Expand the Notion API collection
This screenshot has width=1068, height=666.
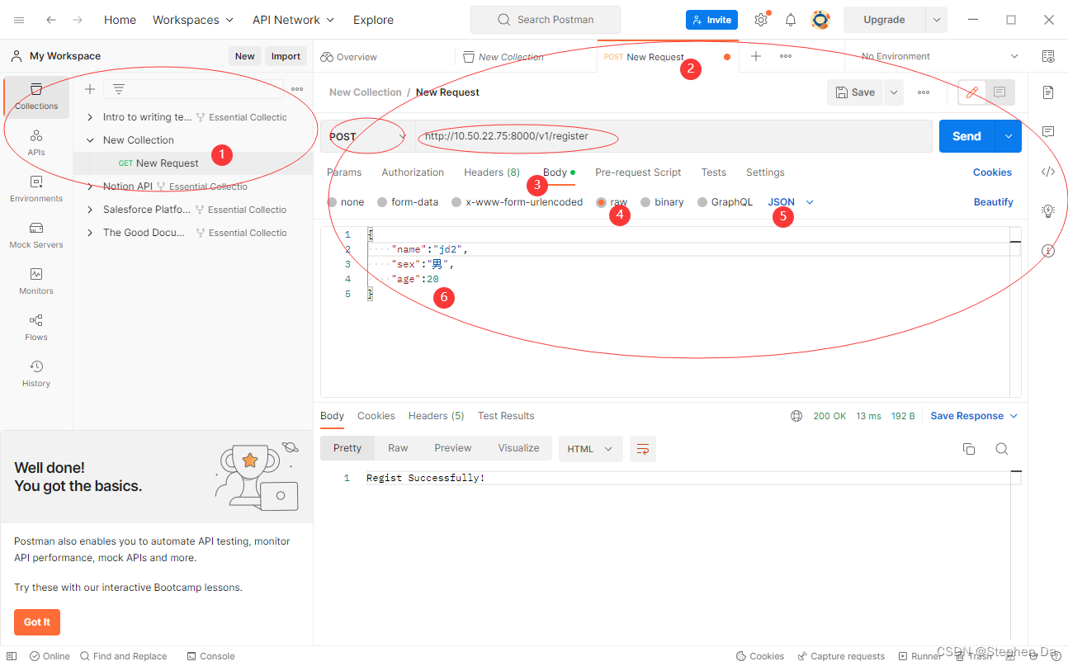click(90, 187)
